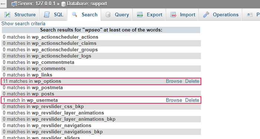Select the wp_revslider_css_bkp result row
This screenshot has height=139, width=260.
coord(101,106)
